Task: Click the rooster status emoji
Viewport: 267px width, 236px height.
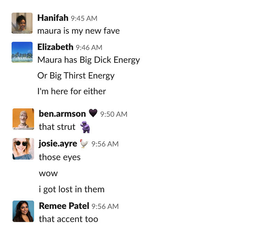Action: 84,144
